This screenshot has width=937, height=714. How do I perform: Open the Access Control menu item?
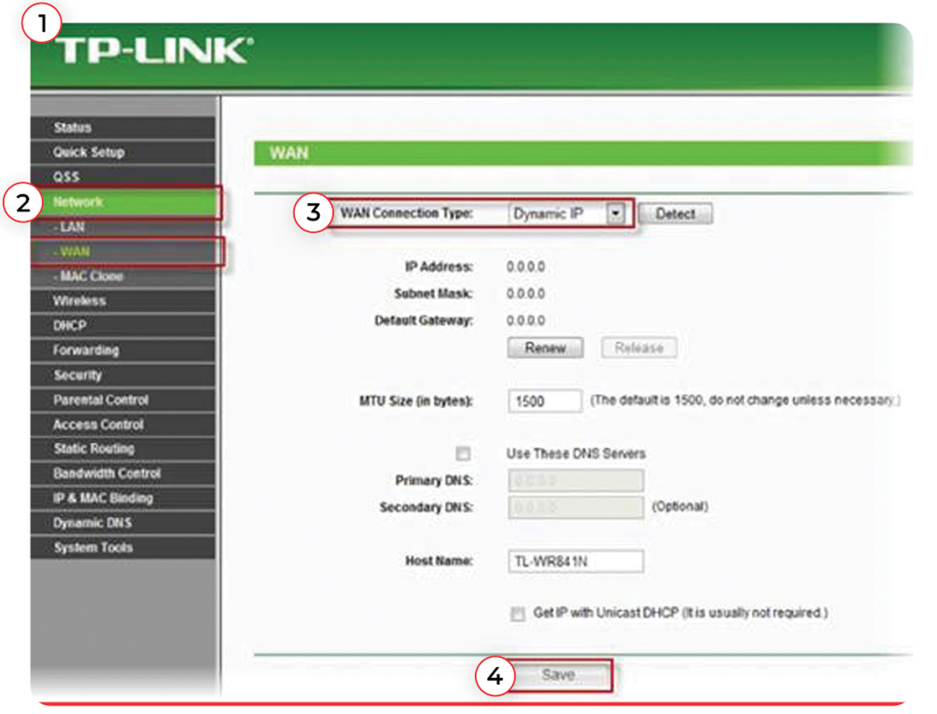[x=122, y=424]
